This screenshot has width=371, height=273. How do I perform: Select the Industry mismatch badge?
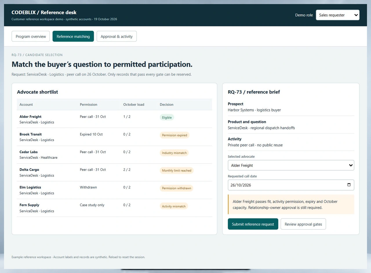[174, 153]
